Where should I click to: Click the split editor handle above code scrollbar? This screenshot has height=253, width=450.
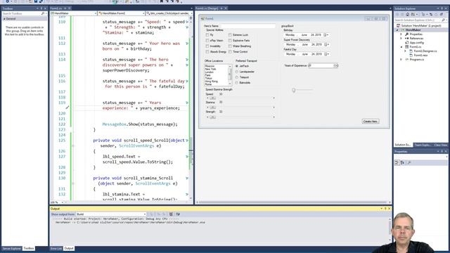[x=191, y=18]
